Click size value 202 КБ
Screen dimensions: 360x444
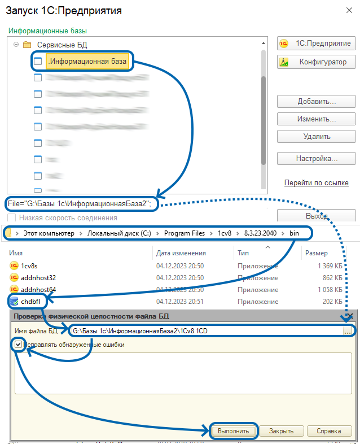(x=332, y=302)
